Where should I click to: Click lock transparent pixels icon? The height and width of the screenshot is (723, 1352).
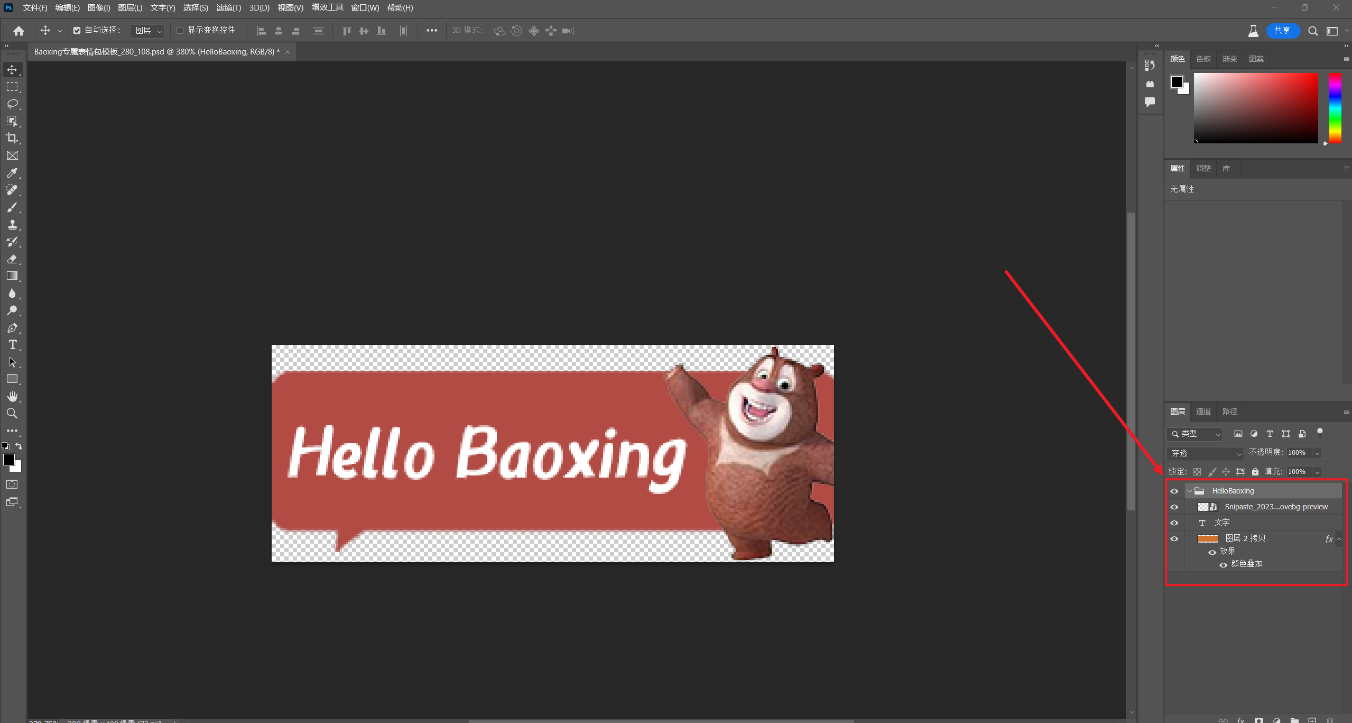click(1197, 472)
